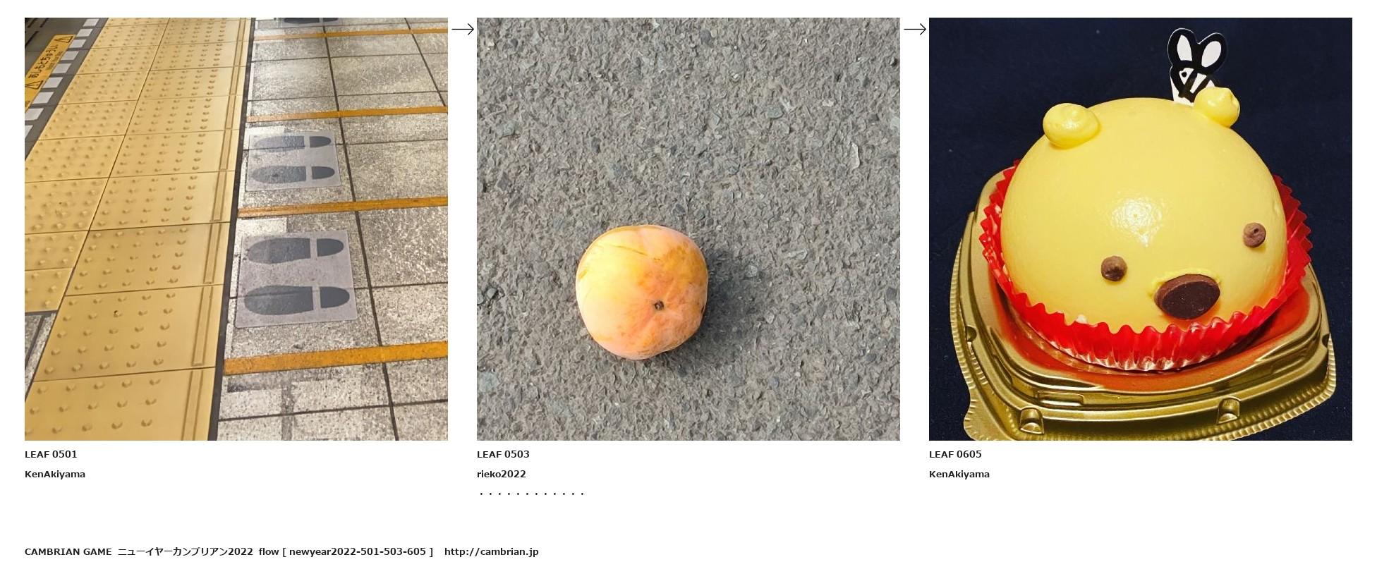Click author KenAkiyama under LEAF 0605
This screenshot has width=1377, height=569.
coord(959,474)
